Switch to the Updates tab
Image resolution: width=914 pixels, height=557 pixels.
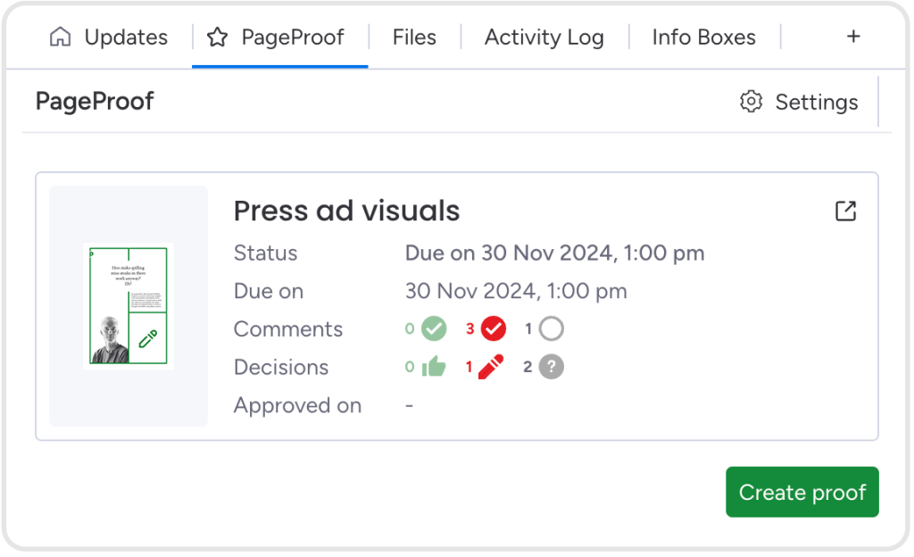(x=125, y=37)
